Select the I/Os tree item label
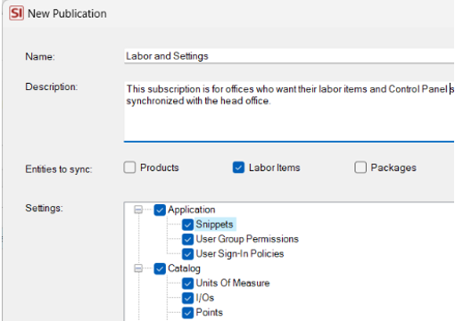455x321 pixels. (x=205, y=298)
